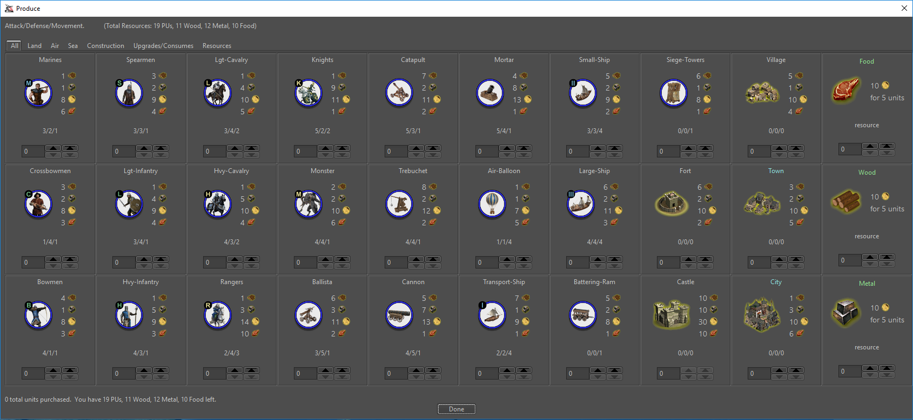Click the Town building icon

click(x=762, y=204)
